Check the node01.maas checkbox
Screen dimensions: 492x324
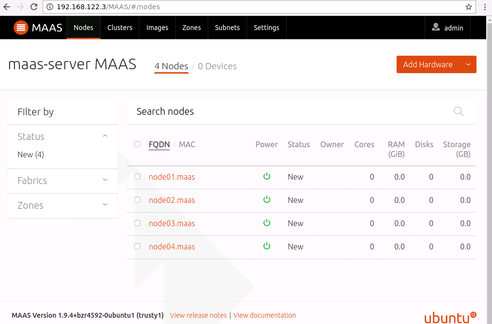[137, 176]
